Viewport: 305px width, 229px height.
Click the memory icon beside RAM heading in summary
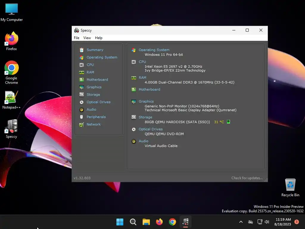tap(134, 78)
